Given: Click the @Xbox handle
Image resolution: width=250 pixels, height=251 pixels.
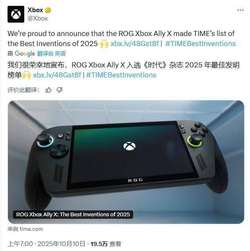Looking at the screenshot, I should point(38,18).
